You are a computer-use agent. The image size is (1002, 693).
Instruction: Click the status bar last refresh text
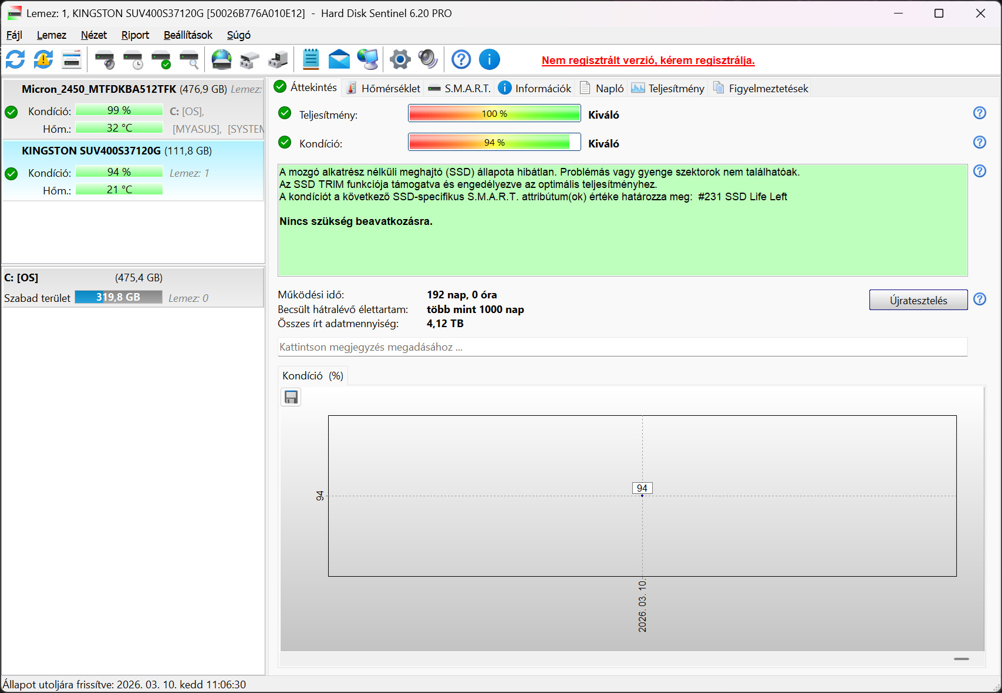(124, 685)
